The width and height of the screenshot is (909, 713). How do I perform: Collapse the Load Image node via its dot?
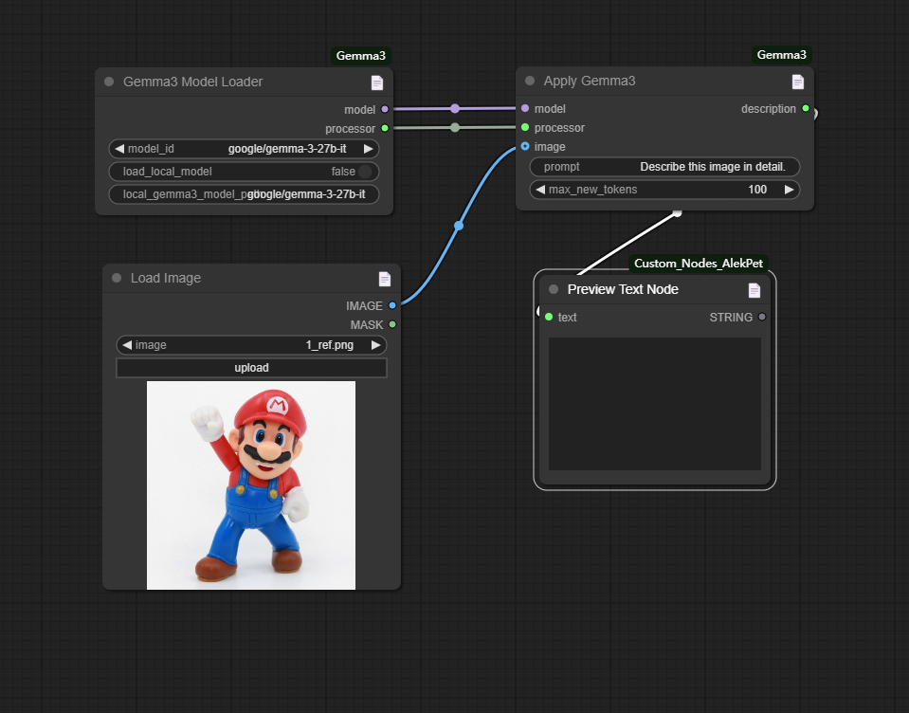point(117,278)
